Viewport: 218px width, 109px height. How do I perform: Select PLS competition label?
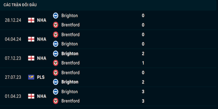pos(41,77)
